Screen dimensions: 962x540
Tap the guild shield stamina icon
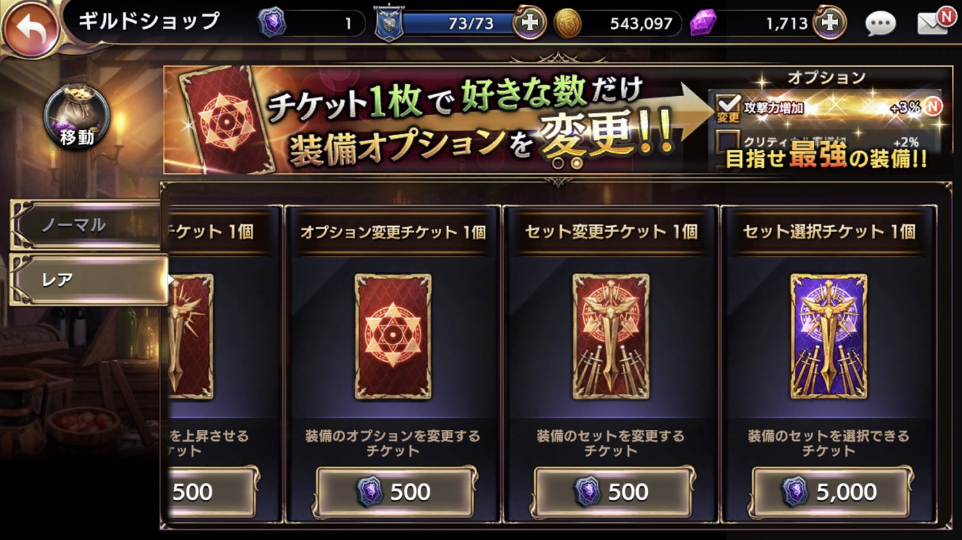point(389,24)
